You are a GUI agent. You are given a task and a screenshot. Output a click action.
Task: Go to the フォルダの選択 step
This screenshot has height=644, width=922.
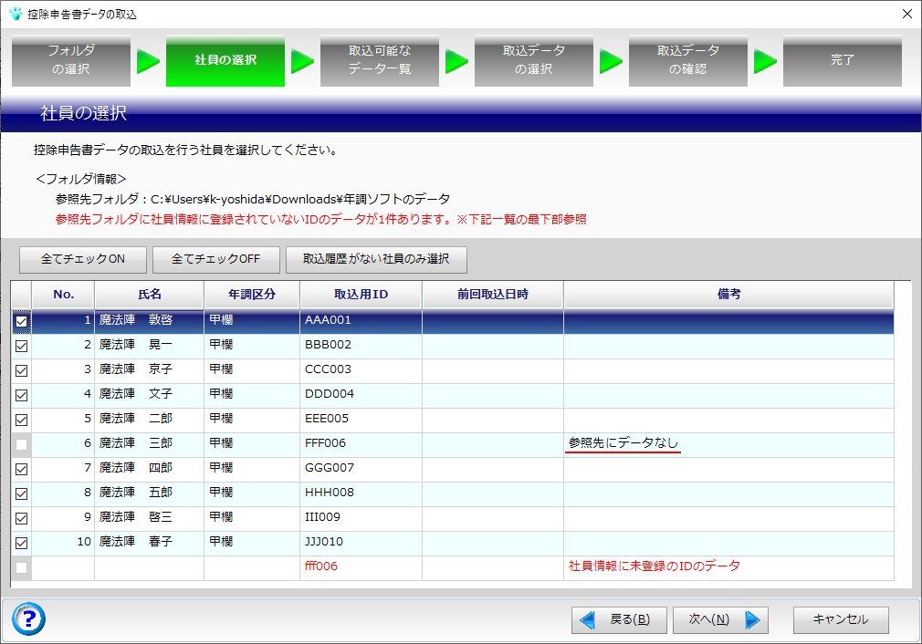(71, 60)
